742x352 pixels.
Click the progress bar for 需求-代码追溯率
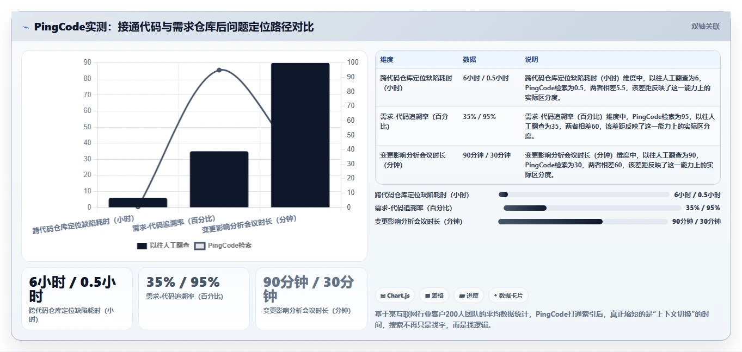pyautogui.click(x=592, y=208)
